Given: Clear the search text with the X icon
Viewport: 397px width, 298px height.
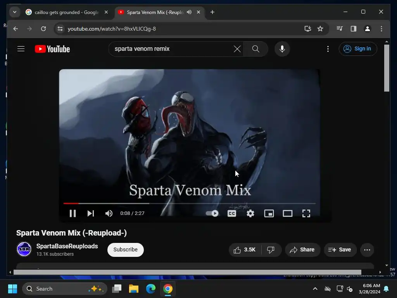Looking at the screenshot, I should point(237,49).
